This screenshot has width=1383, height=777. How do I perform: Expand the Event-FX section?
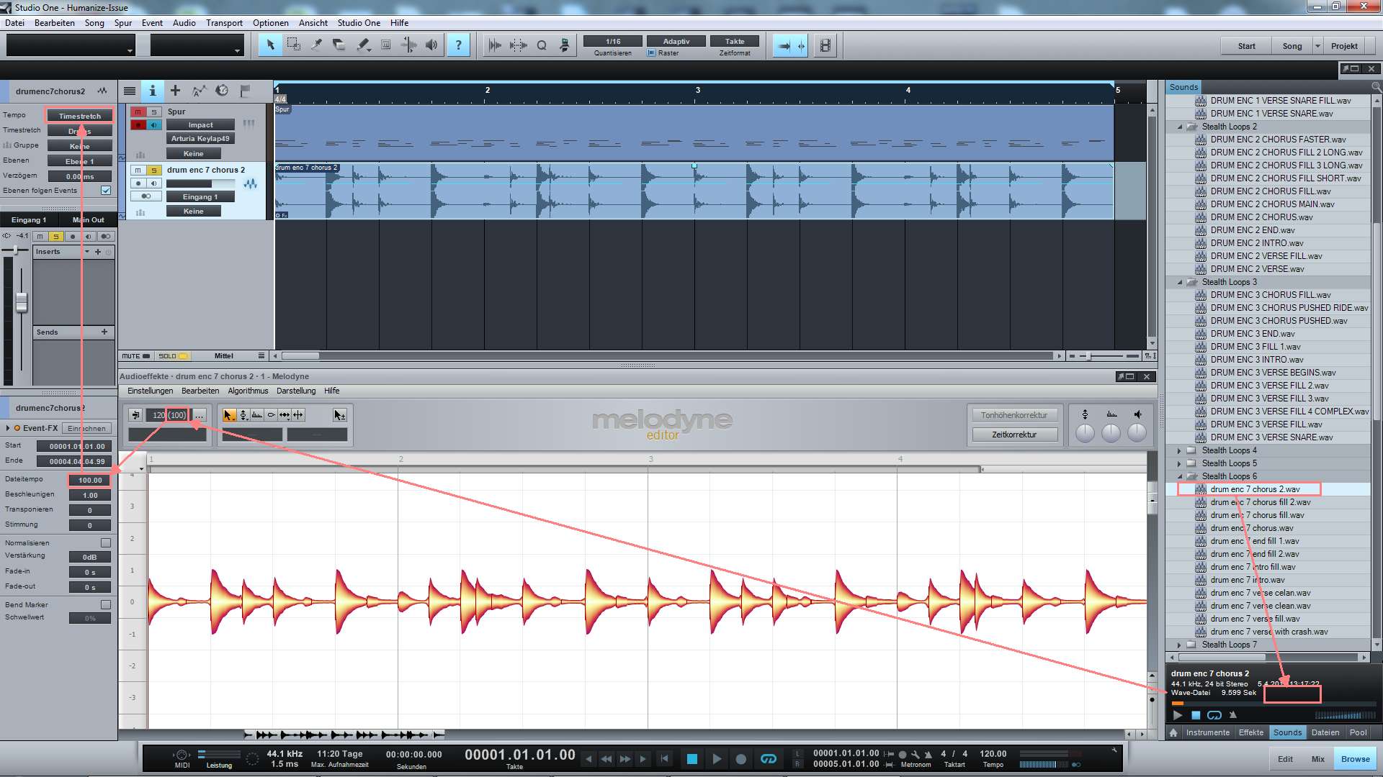[x=8, y=428]
